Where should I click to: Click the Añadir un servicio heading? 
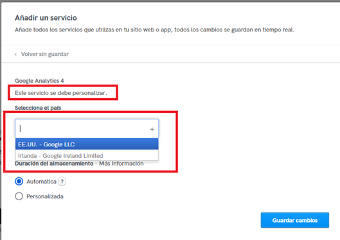pos(46,18)
